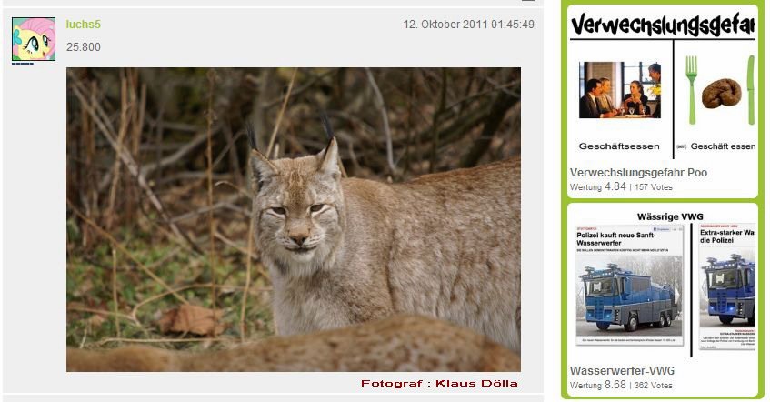
Task: Open luchs5's Fluttershy avatar picture
Action: (x=34, y=39)
